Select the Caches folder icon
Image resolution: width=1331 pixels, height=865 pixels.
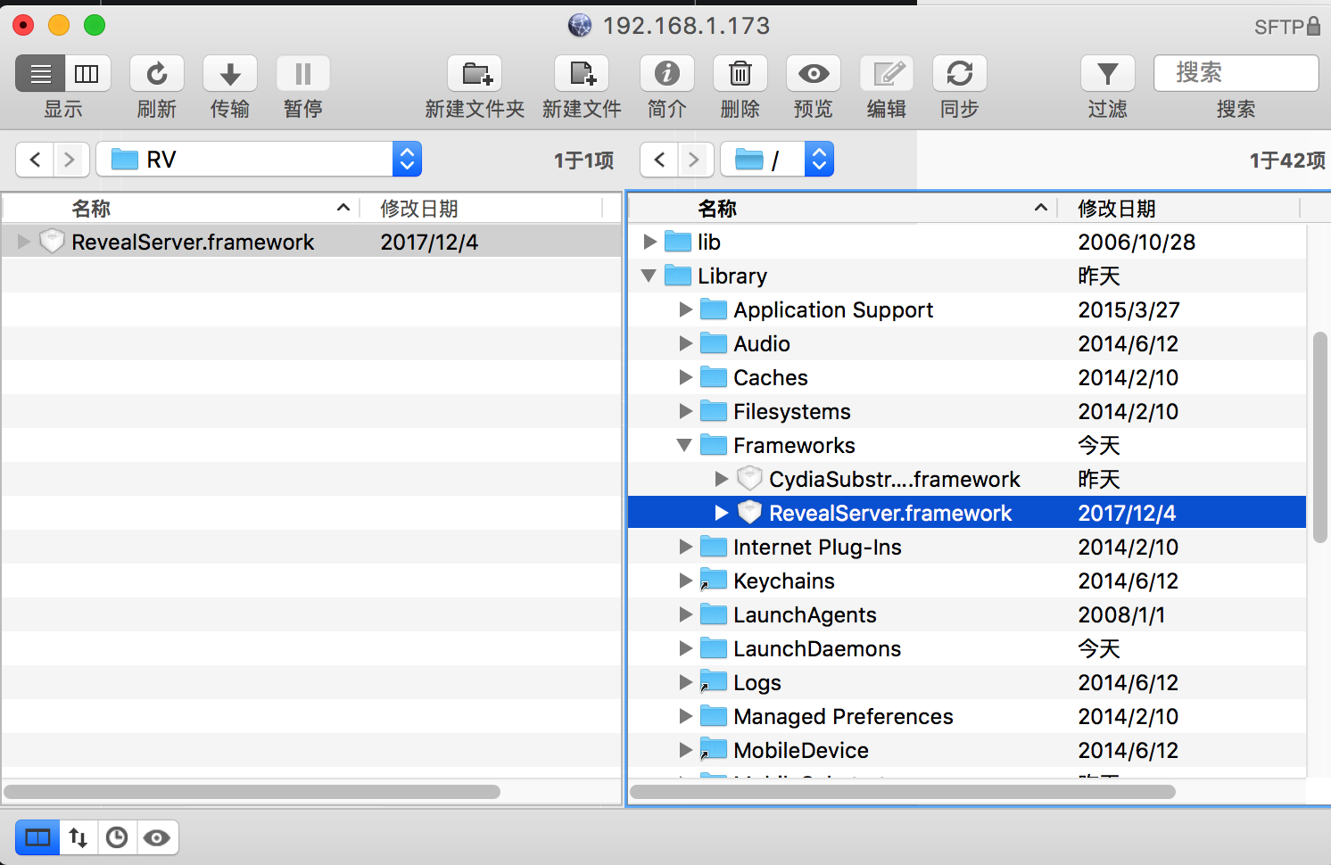714,377
